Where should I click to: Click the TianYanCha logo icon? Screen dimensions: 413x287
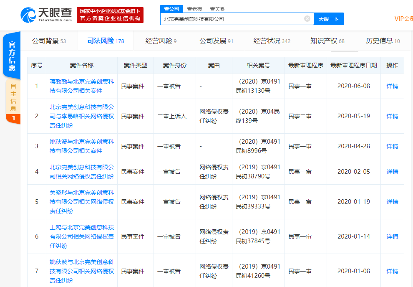[x=28, y=15]
